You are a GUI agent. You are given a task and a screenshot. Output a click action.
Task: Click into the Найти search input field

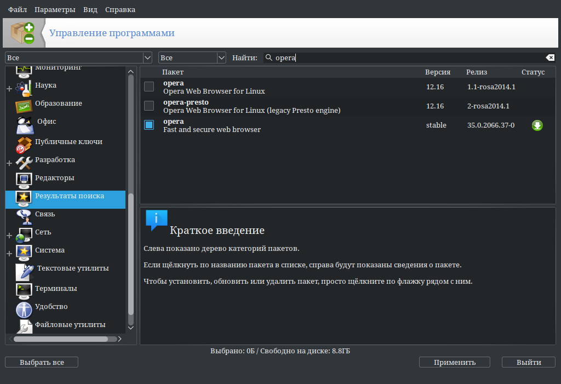click(x=410, y=58)
